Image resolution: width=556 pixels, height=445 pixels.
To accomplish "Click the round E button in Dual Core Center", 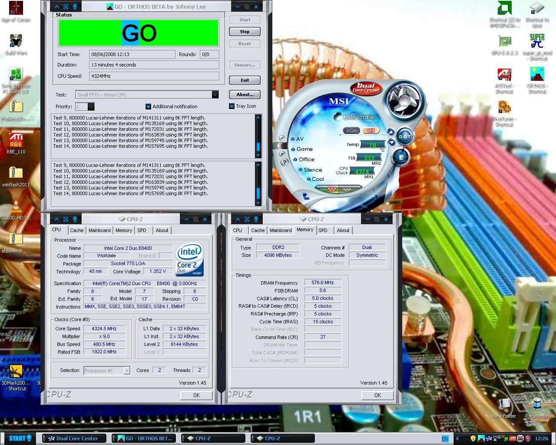I will [x=400, y=157].
